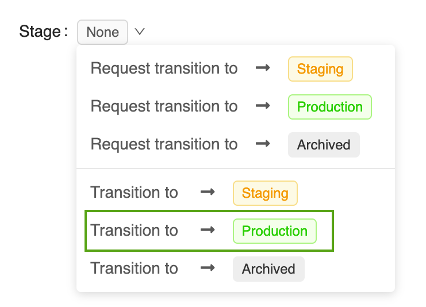Image resolution: width=426 pixels, height=307 pixels.
Task: Click the arrow beside direct Transition to Staging
Action: click(x=208, y=193)
